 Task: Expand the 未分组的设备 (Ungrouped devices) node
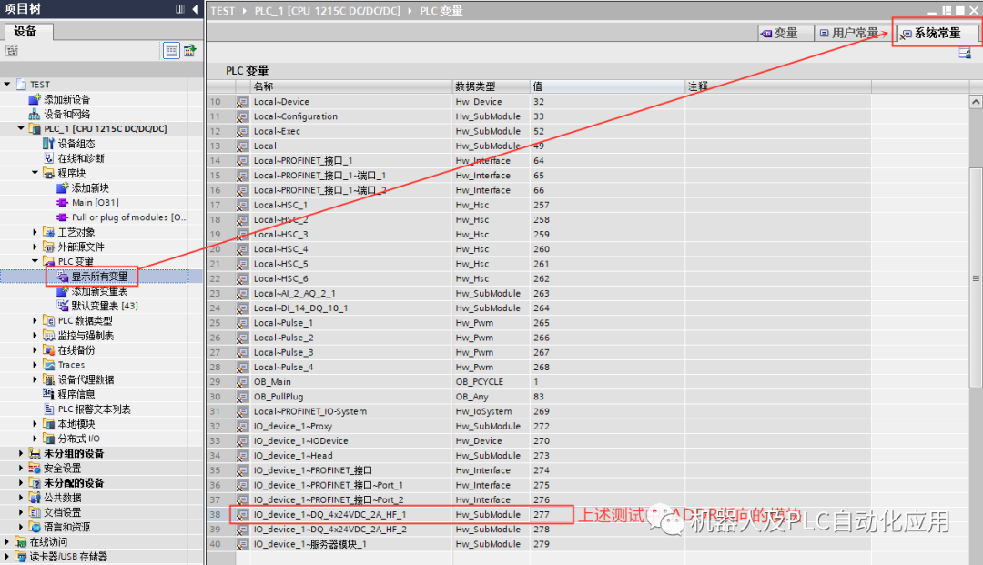pyautogui.click(x=20, y=452)
